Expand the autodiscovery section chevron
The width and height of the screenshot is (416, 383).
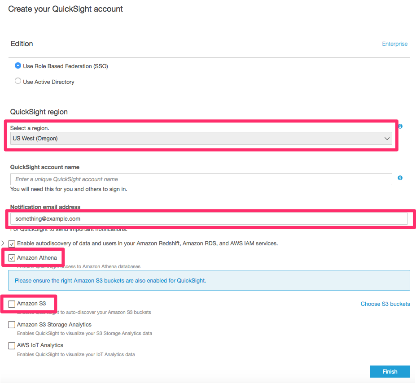(3, 243)
